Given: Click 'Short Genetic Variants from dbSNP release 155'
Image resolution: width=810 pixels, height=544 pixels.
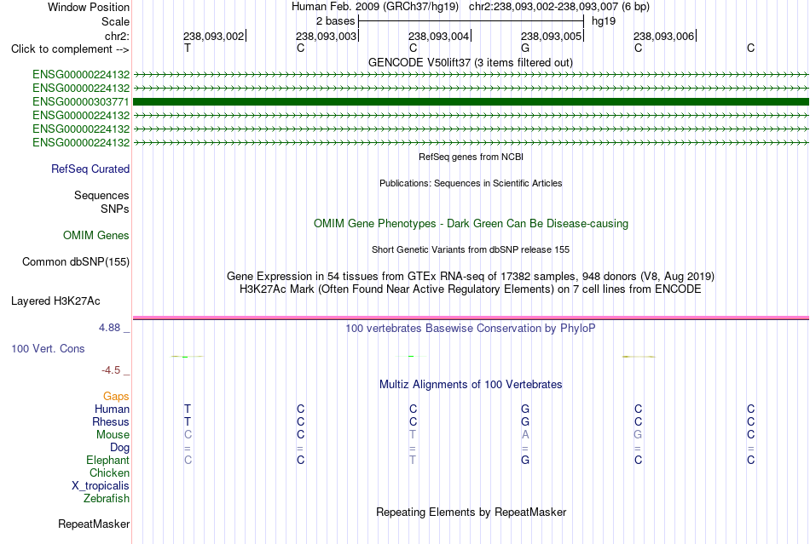Looking at the screenshot, I should click(471, 249).
